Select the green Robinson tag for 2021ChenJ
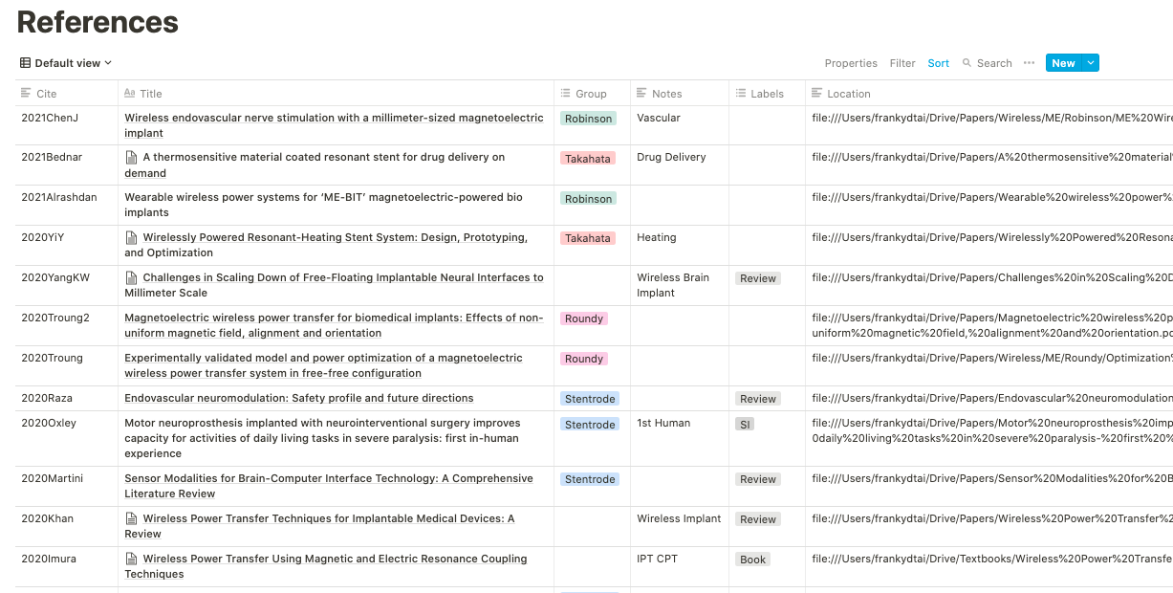The image size is (1173, 593). click(588, 119)
